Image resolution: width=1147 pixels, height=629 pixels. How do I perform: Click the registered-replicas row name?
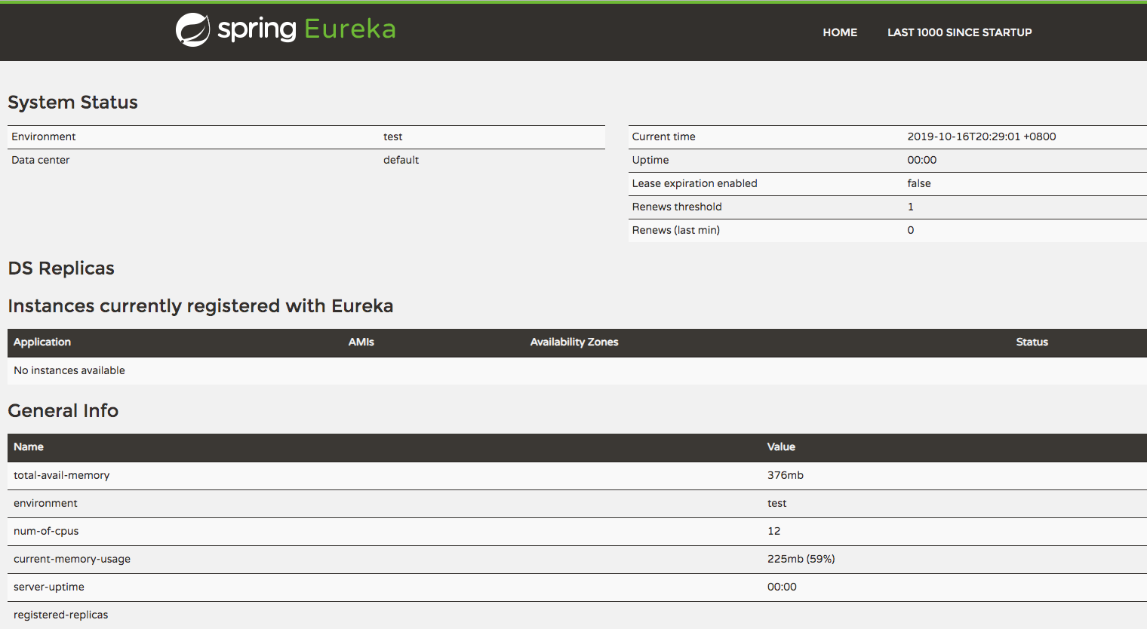tap(60, 615)
